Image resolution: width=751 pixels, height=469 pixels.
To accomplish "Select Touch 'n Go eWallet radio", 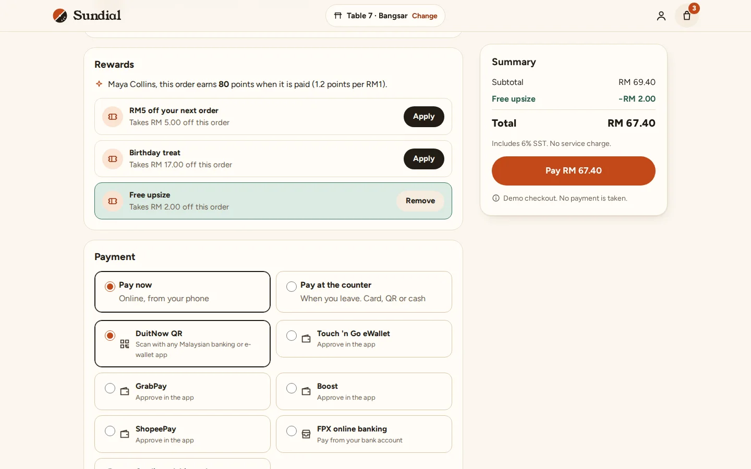I will tap(292, 336).
